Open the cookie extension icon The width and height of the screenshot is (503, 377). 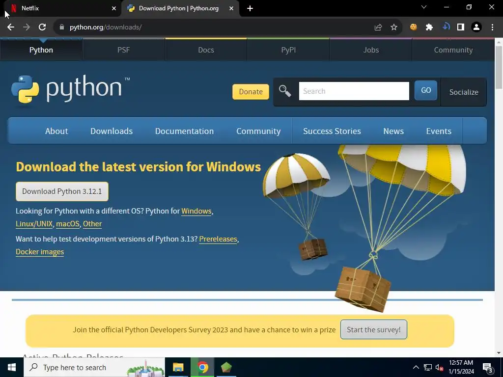[x=414, y=27]
